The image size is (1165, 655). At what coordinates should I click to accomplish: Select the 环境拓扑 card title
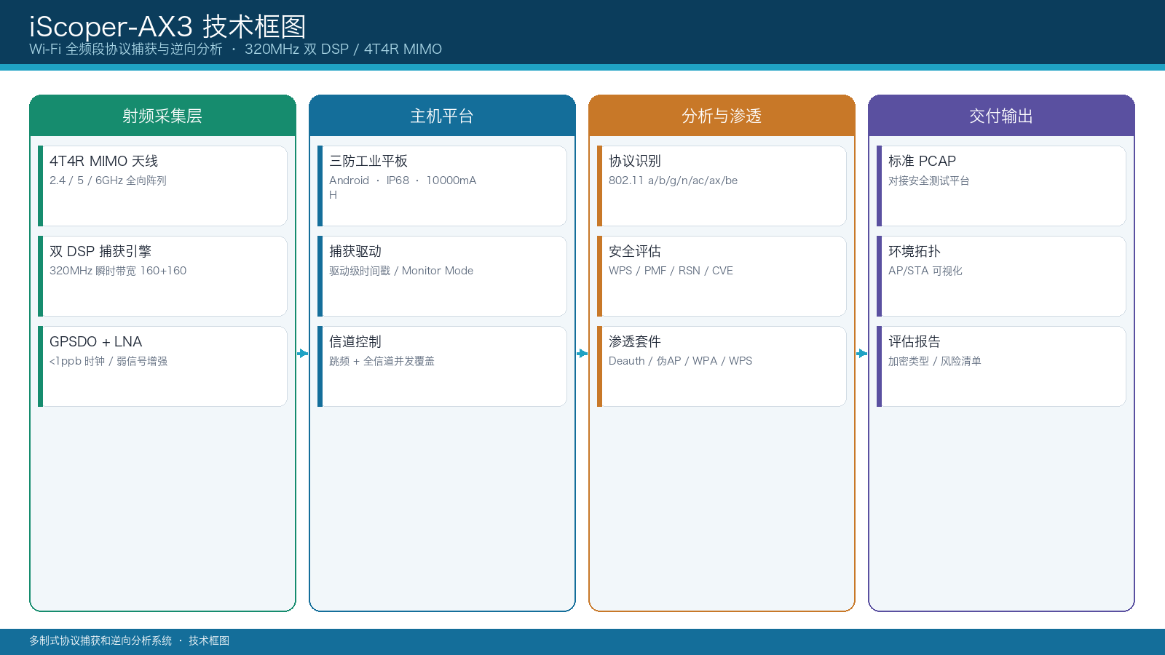915,251
